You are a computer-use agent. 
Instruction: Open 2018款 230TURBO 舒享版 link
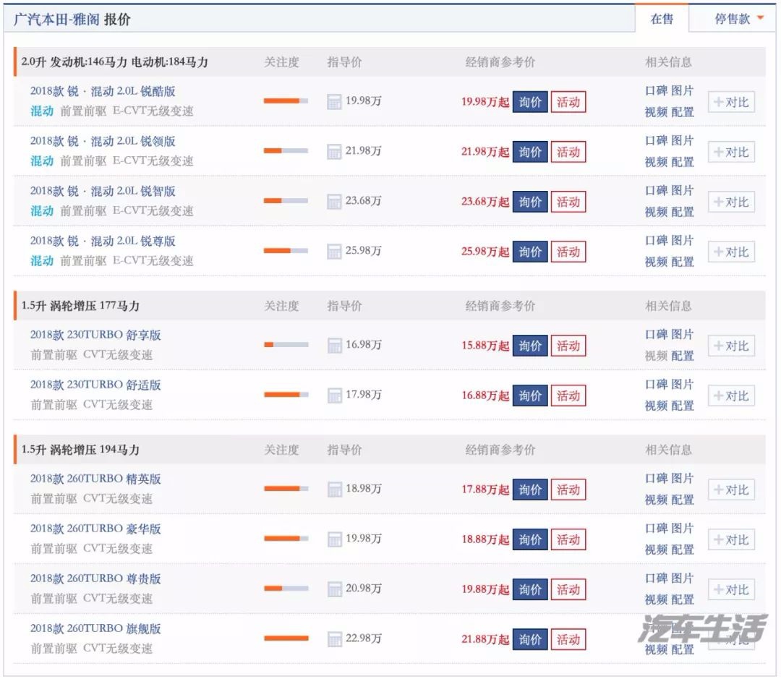[95, 335]
